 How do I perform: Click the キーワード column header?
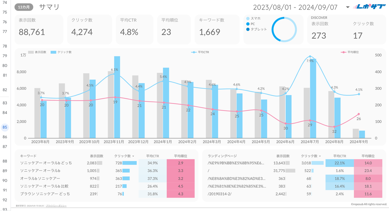(x=28, y=156)
